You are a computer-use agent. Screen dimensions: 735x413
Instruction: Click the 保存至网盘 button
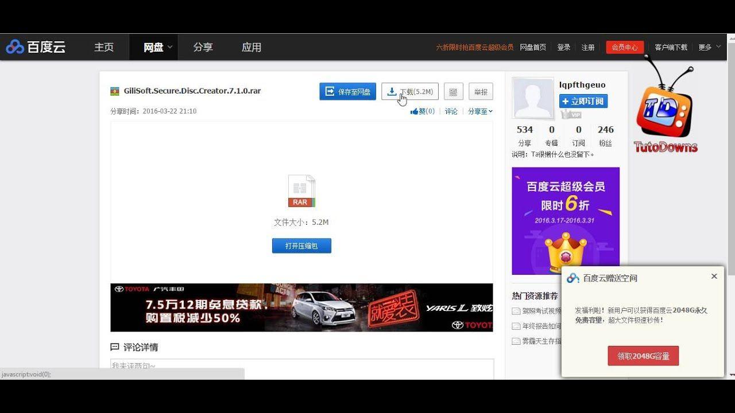[x=347, y=91]
